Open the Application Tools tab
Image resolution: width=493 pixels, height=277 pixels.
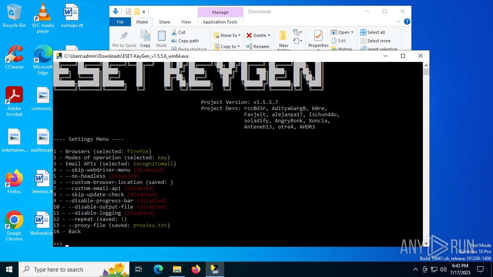click(x=220, y=22)
